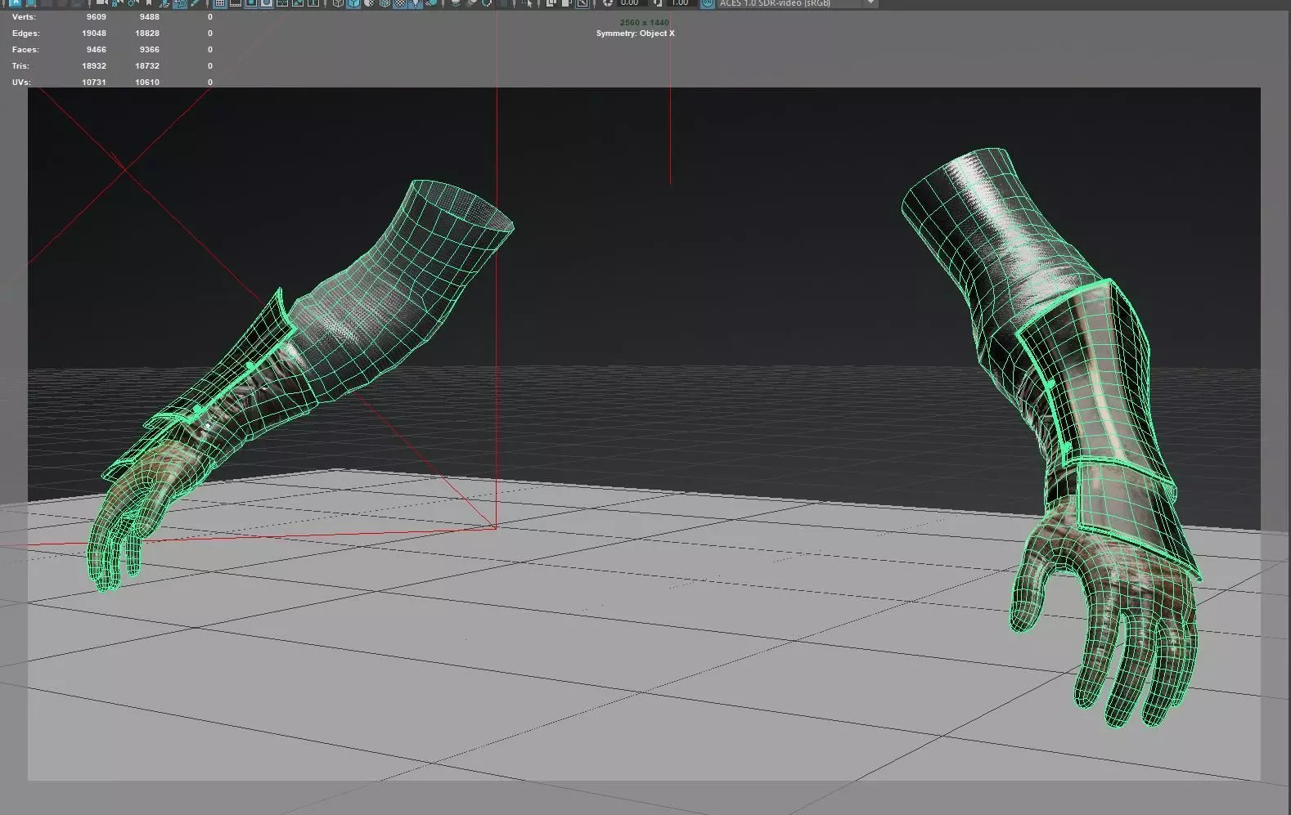This screenshot has width=1291, height=815.
Task: Toggle the viewport grid display icon
Action: [x=219, y=3]
